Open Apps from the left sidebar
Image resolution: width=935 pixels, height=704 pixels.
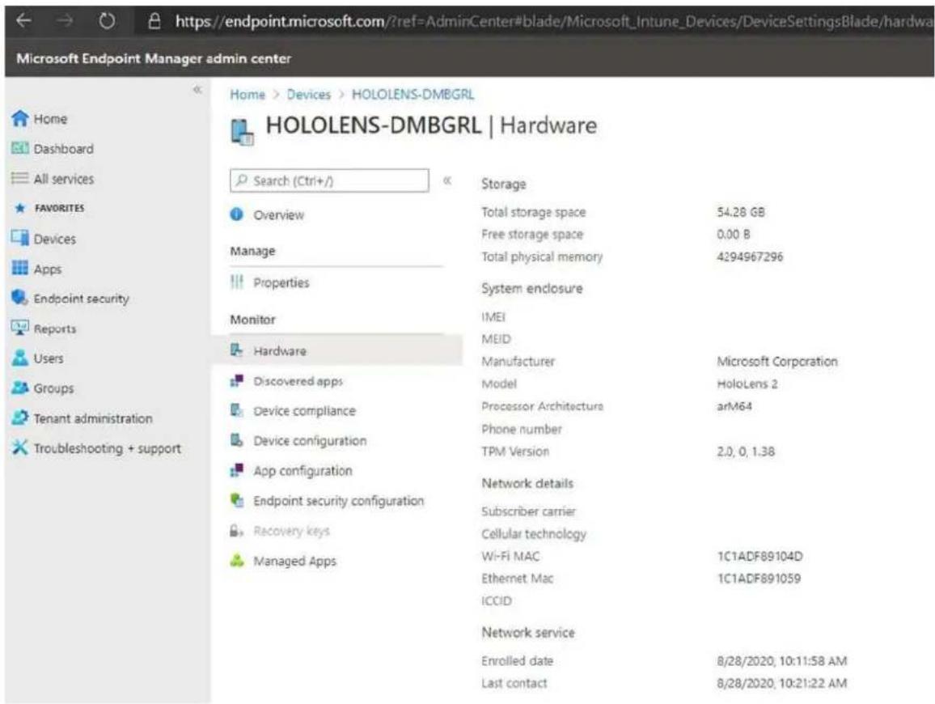click(x=48, y=269)
